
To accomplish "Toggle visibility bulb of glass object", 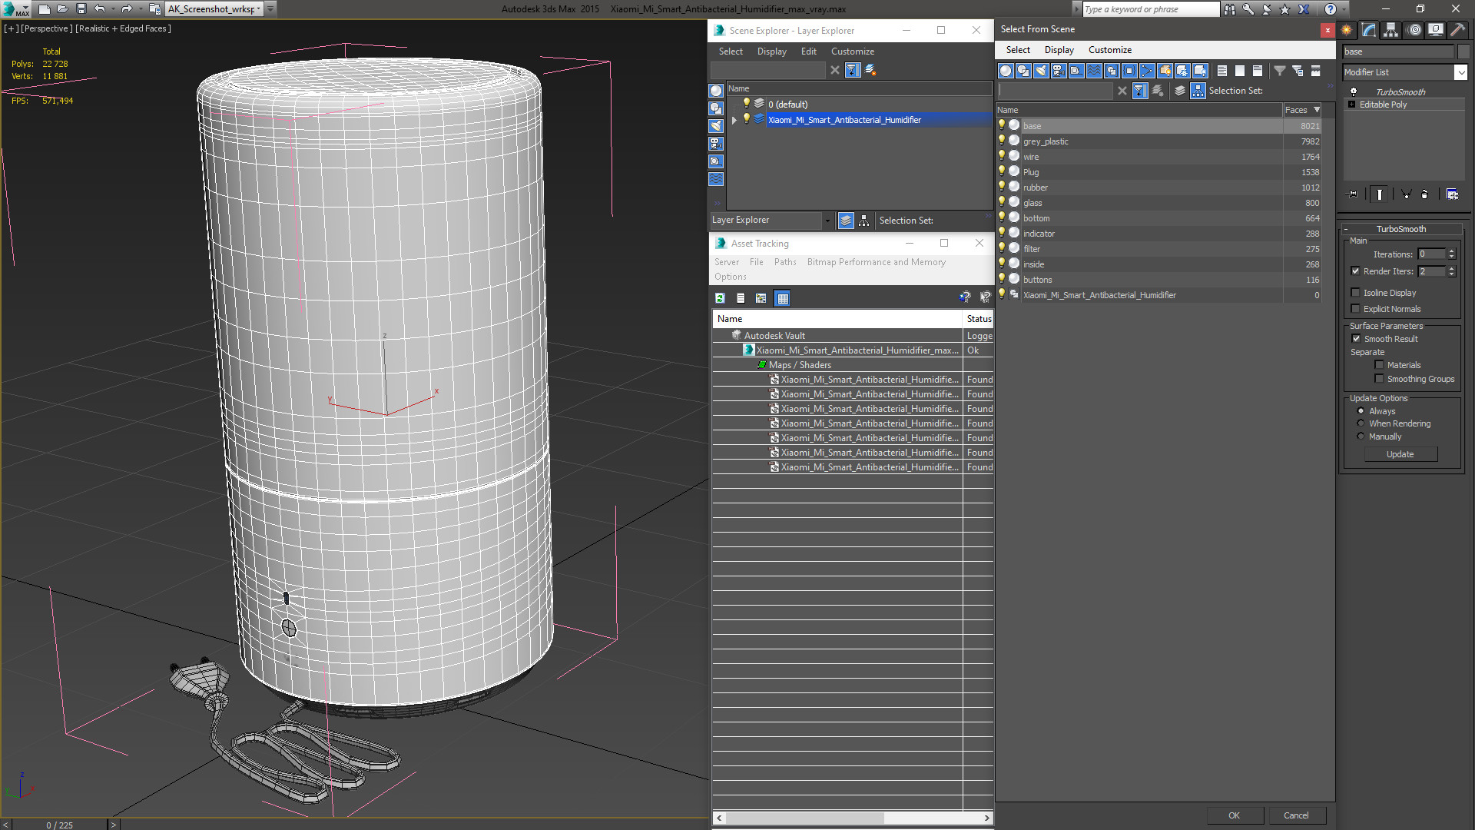I will tap(1002, 202).
